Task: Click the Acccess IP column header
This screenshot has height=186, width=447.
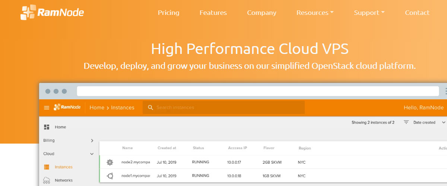Action: pyautogui.click(x=238, y=148)
